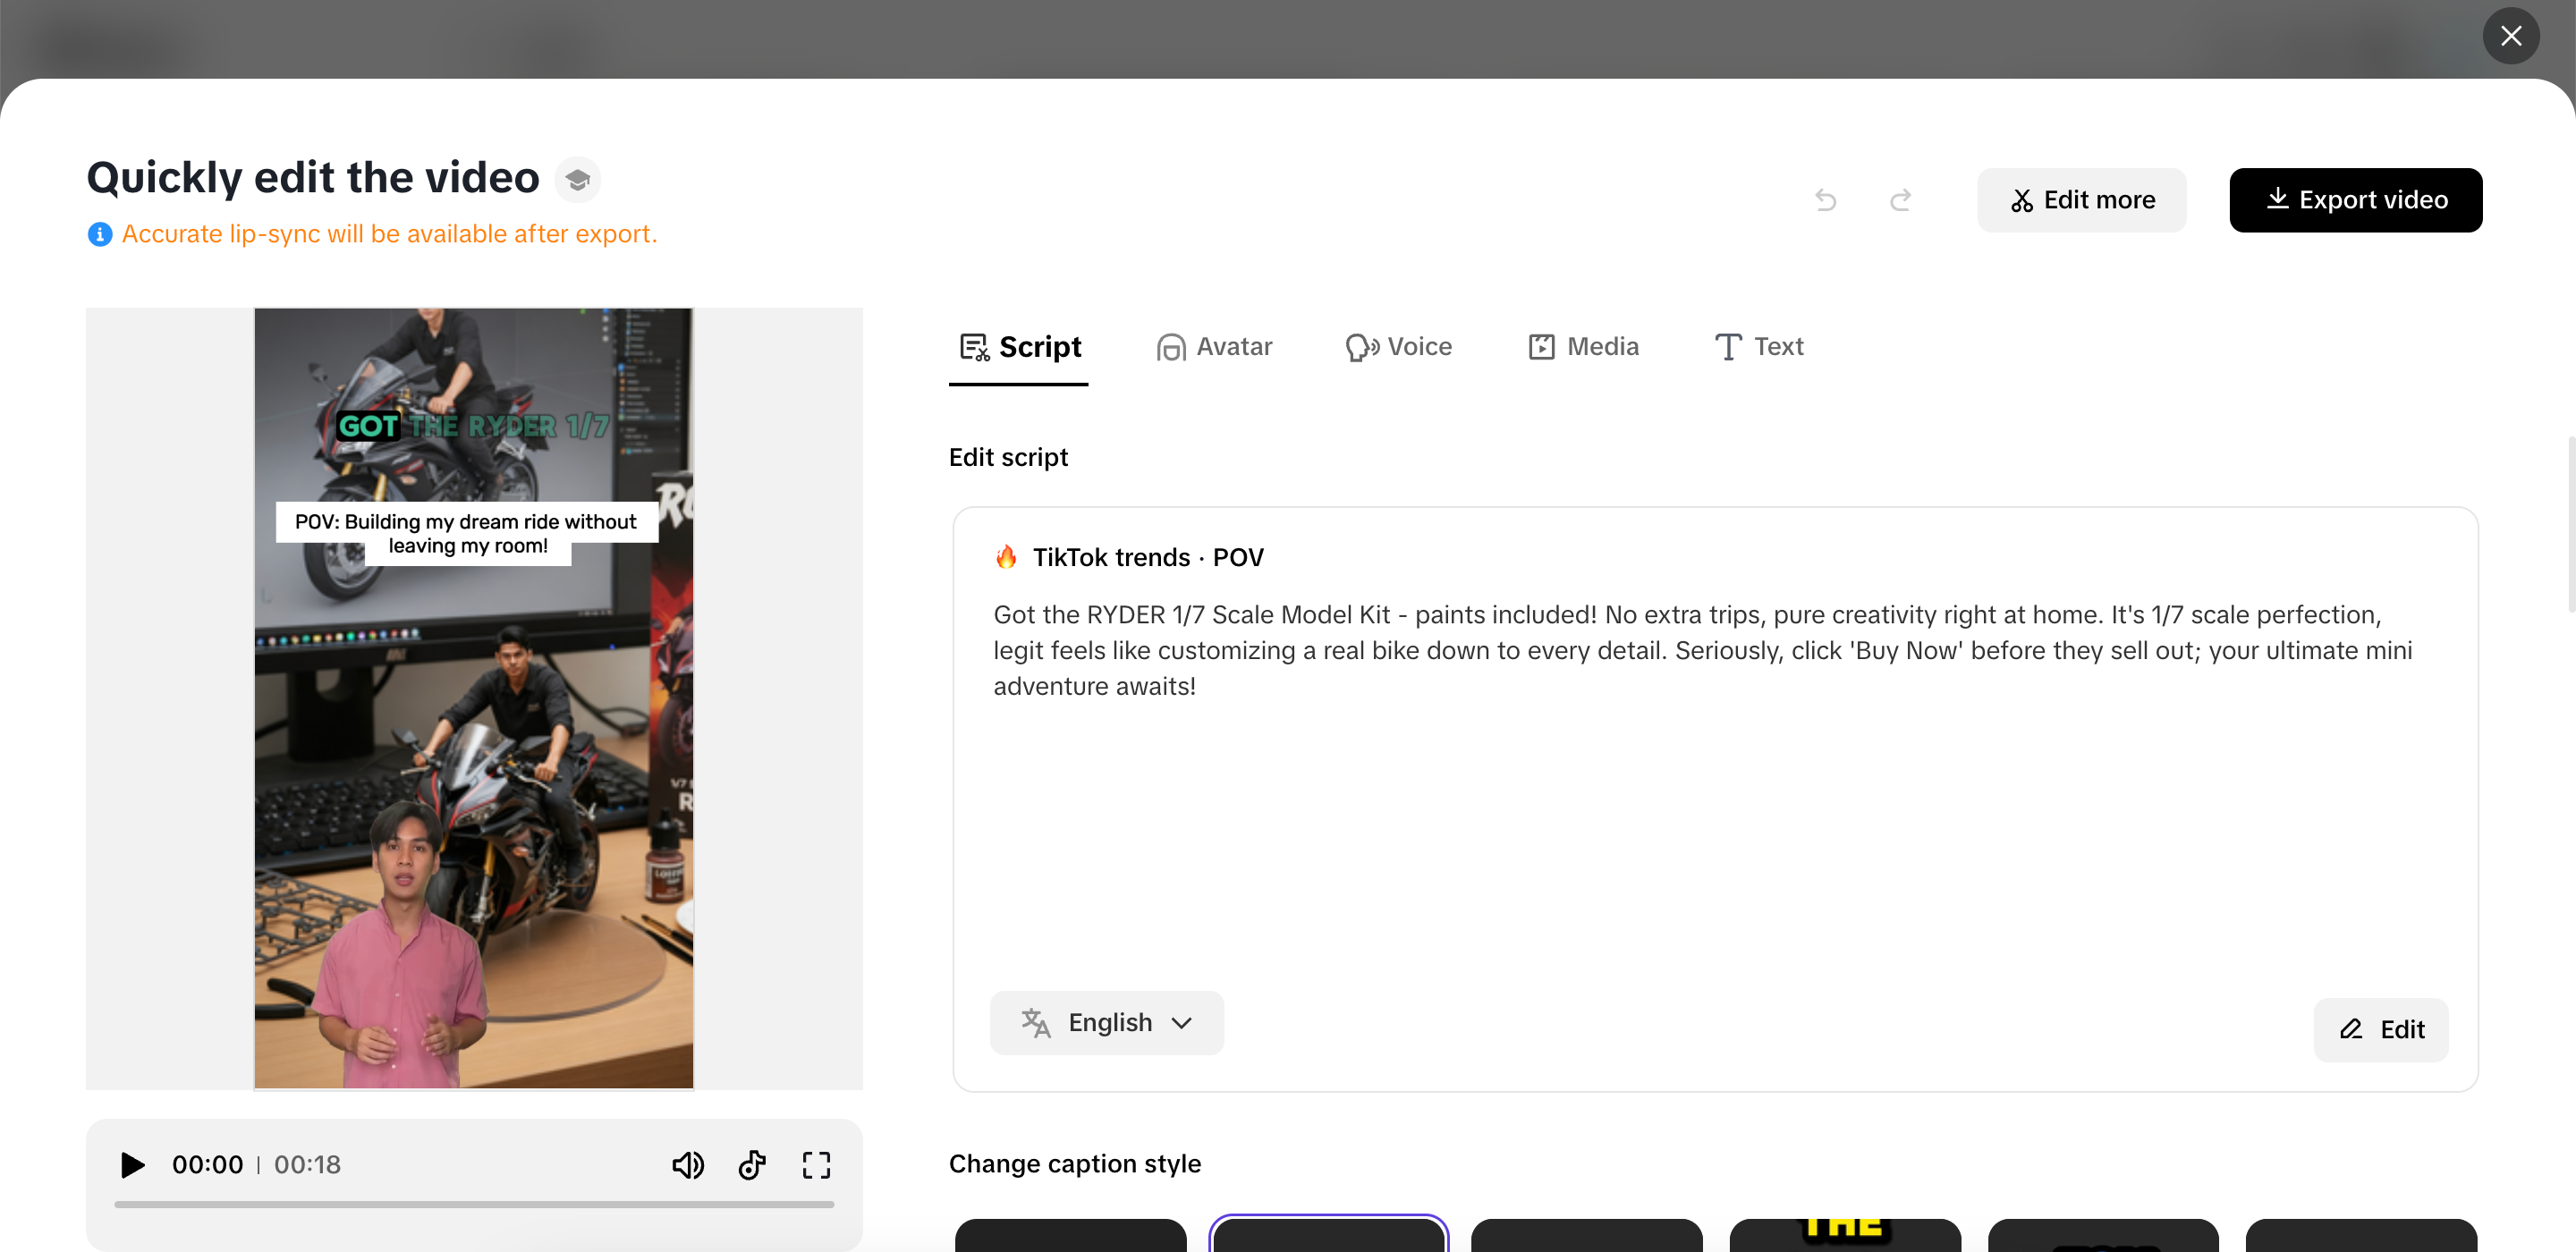Expand the script language selector chevron
Image resolution: width=2576 pixels, height=1252 pixels.
(1183, 1023)
